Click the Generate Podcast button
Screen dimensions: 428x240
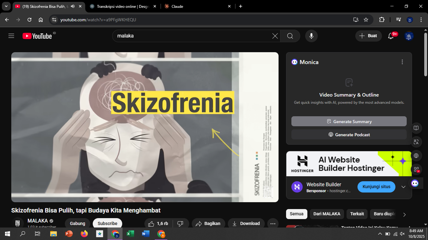tap(349, 134)
